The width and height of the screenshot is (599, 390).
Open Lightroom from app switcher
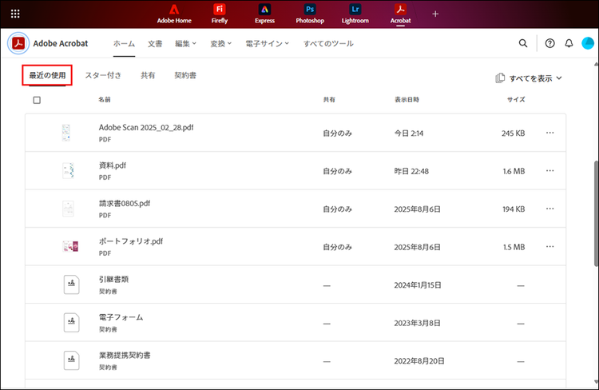[x=355, y=14]
